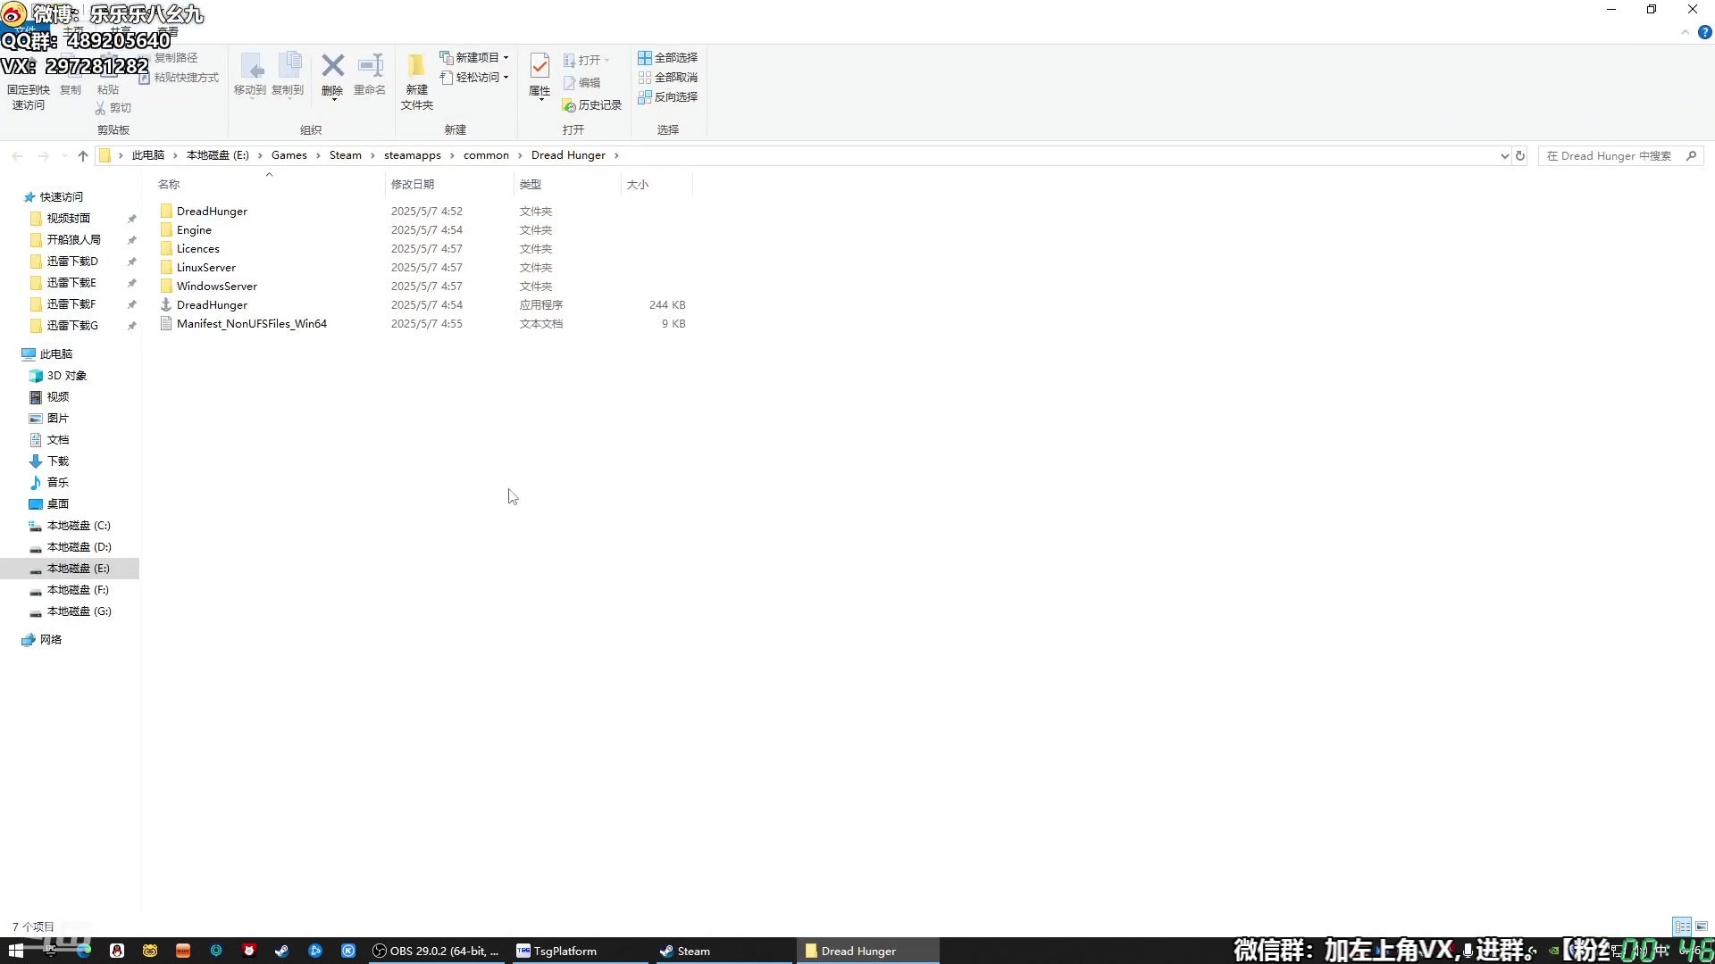Viewport: 1715px width, 964px height.
Task: Open 迅雷下载G in Quick access
Action: tap(72, 326)
